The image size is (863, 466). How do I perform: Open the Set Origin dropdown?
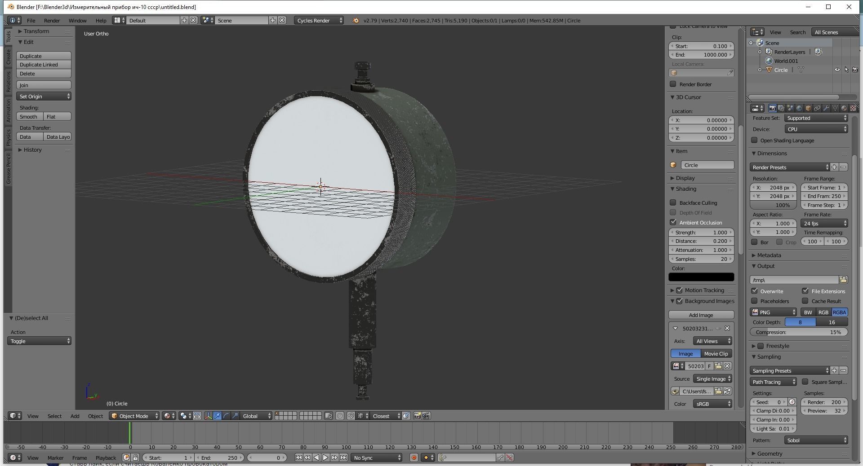44,97
